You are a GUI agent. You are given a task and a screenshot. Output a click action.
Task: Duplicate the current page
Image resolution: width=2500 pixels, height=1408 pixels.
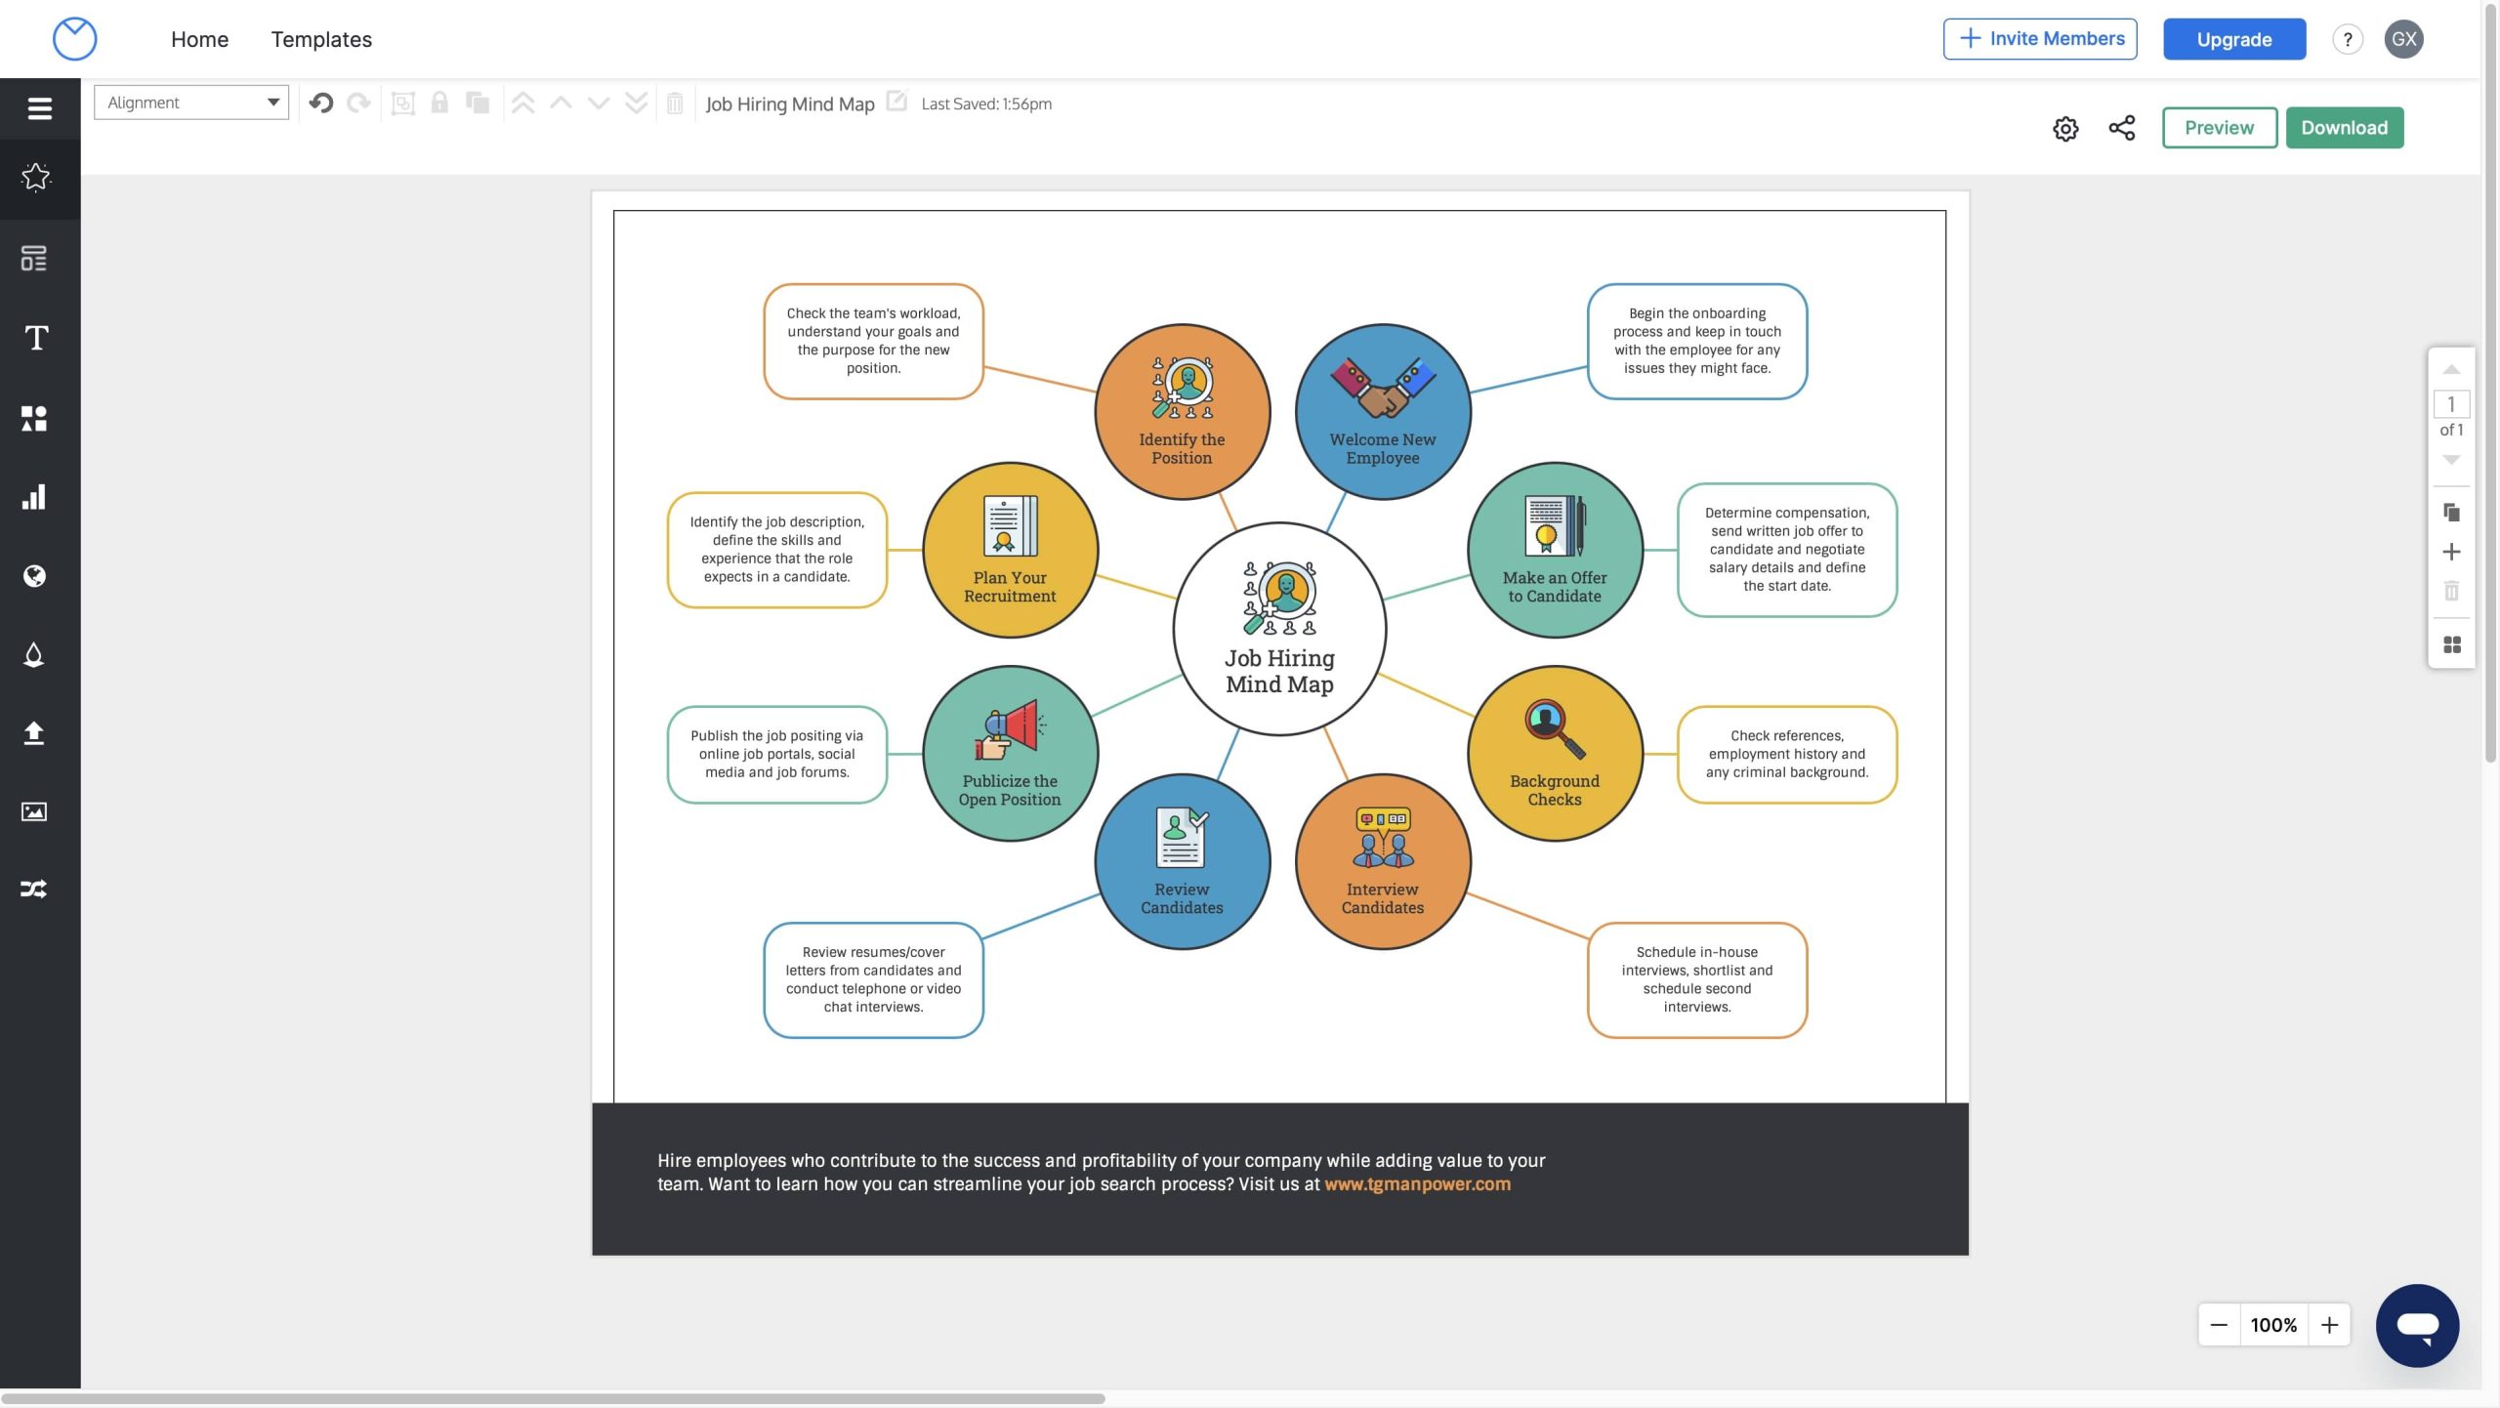point(2451,512)
